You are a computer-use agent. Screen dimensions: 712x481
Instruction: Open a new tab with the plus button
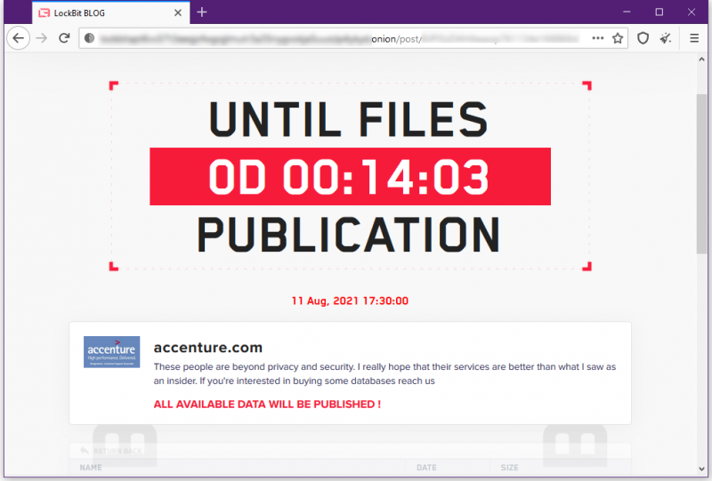tap(202, 12)
